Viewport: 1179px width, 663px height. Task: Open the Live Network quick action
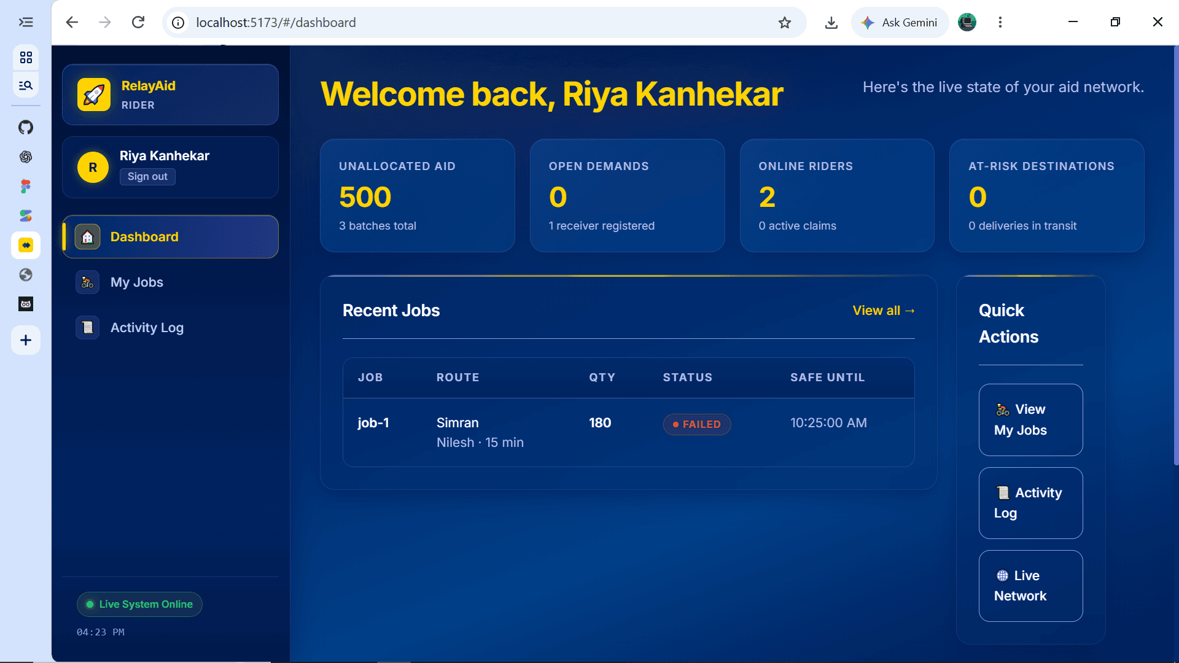[1030, 586]
